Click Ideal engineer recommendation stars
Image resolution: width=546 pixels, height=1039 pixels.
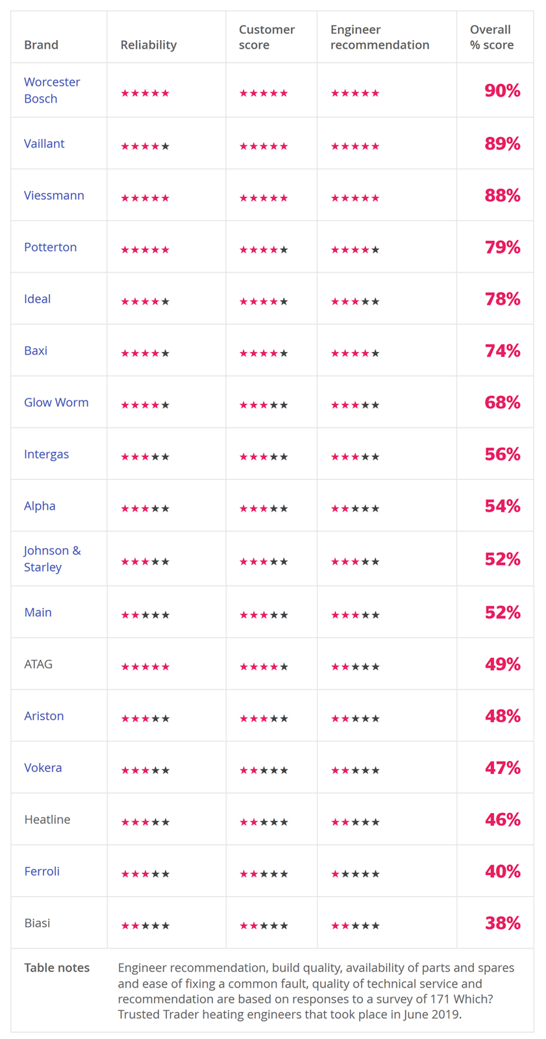(x=354, y=301)
